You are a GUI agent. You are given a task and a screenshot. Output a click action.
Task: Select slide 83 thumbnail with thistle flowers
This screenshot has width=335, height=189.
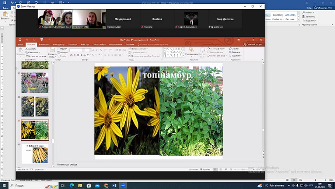click(x=35, y=83)
